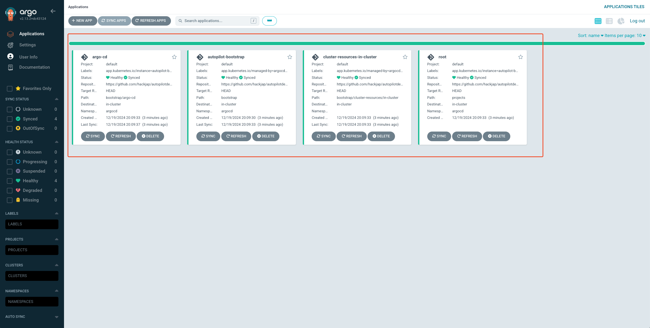The height and width of the screenshot is (328, 650).
Task: Expand the Auto Sync filter section
Action: point(57,317)
